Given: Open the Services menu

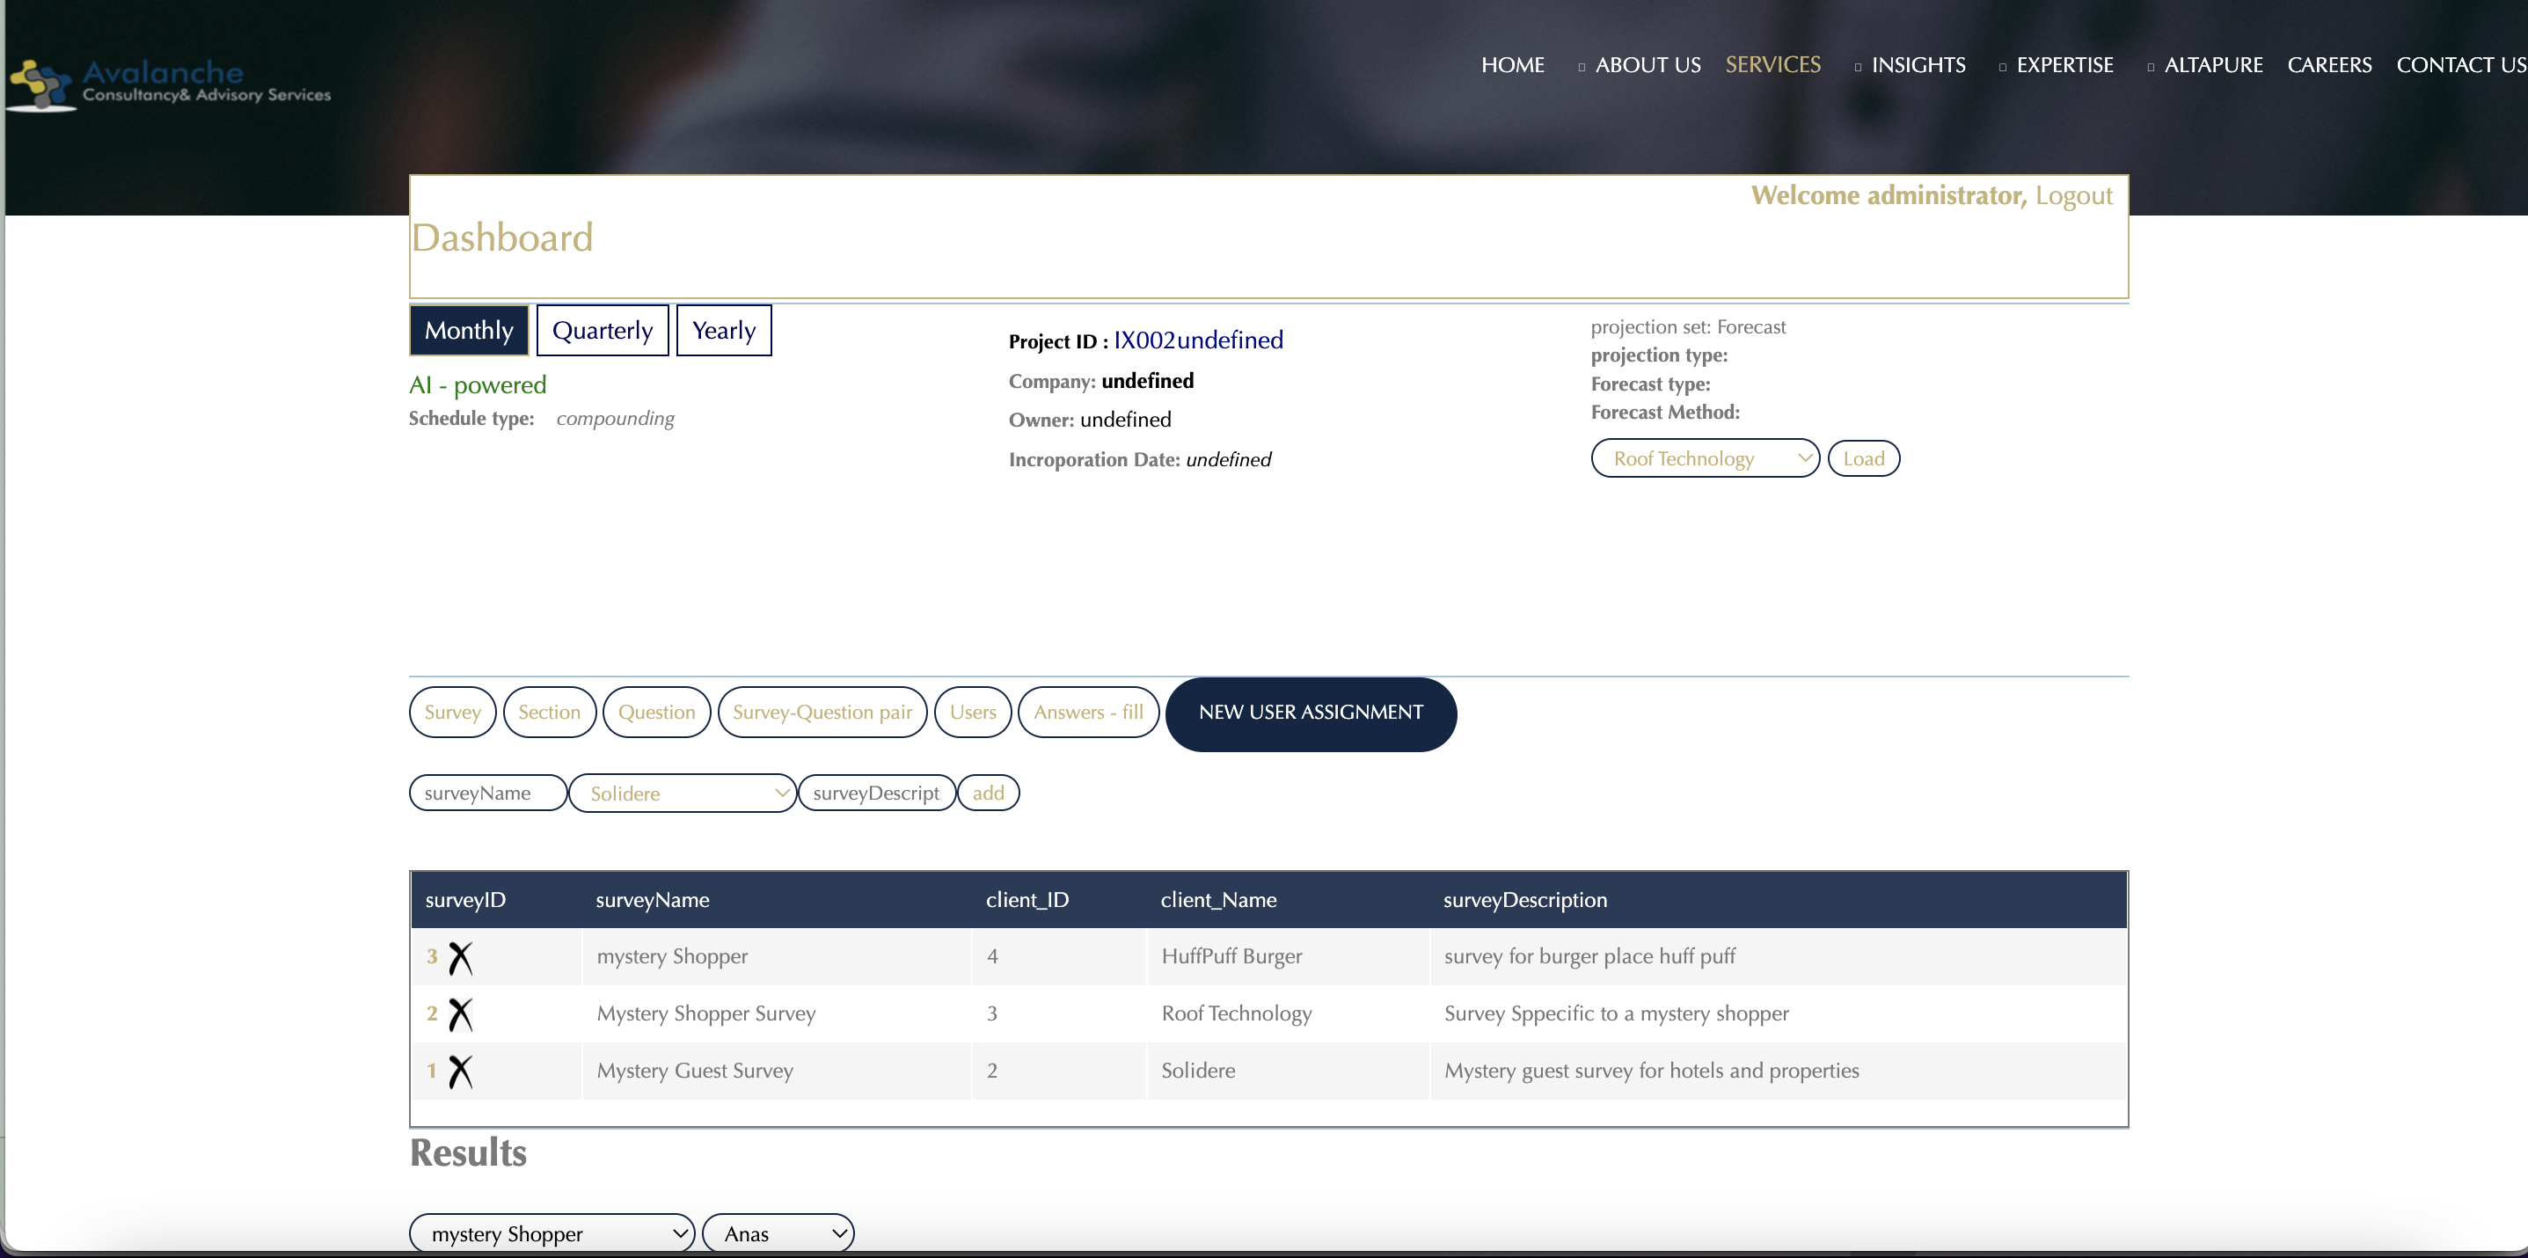Looking at the screenshot, I should (x=1772, y=65).
